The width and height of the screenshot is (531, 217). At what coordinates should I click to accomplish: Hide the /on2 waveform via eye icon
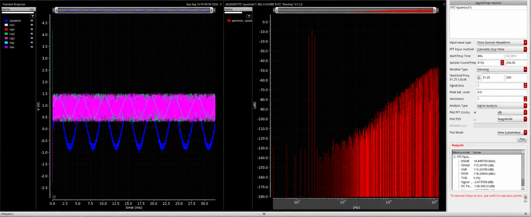click(x=32, y=34)
